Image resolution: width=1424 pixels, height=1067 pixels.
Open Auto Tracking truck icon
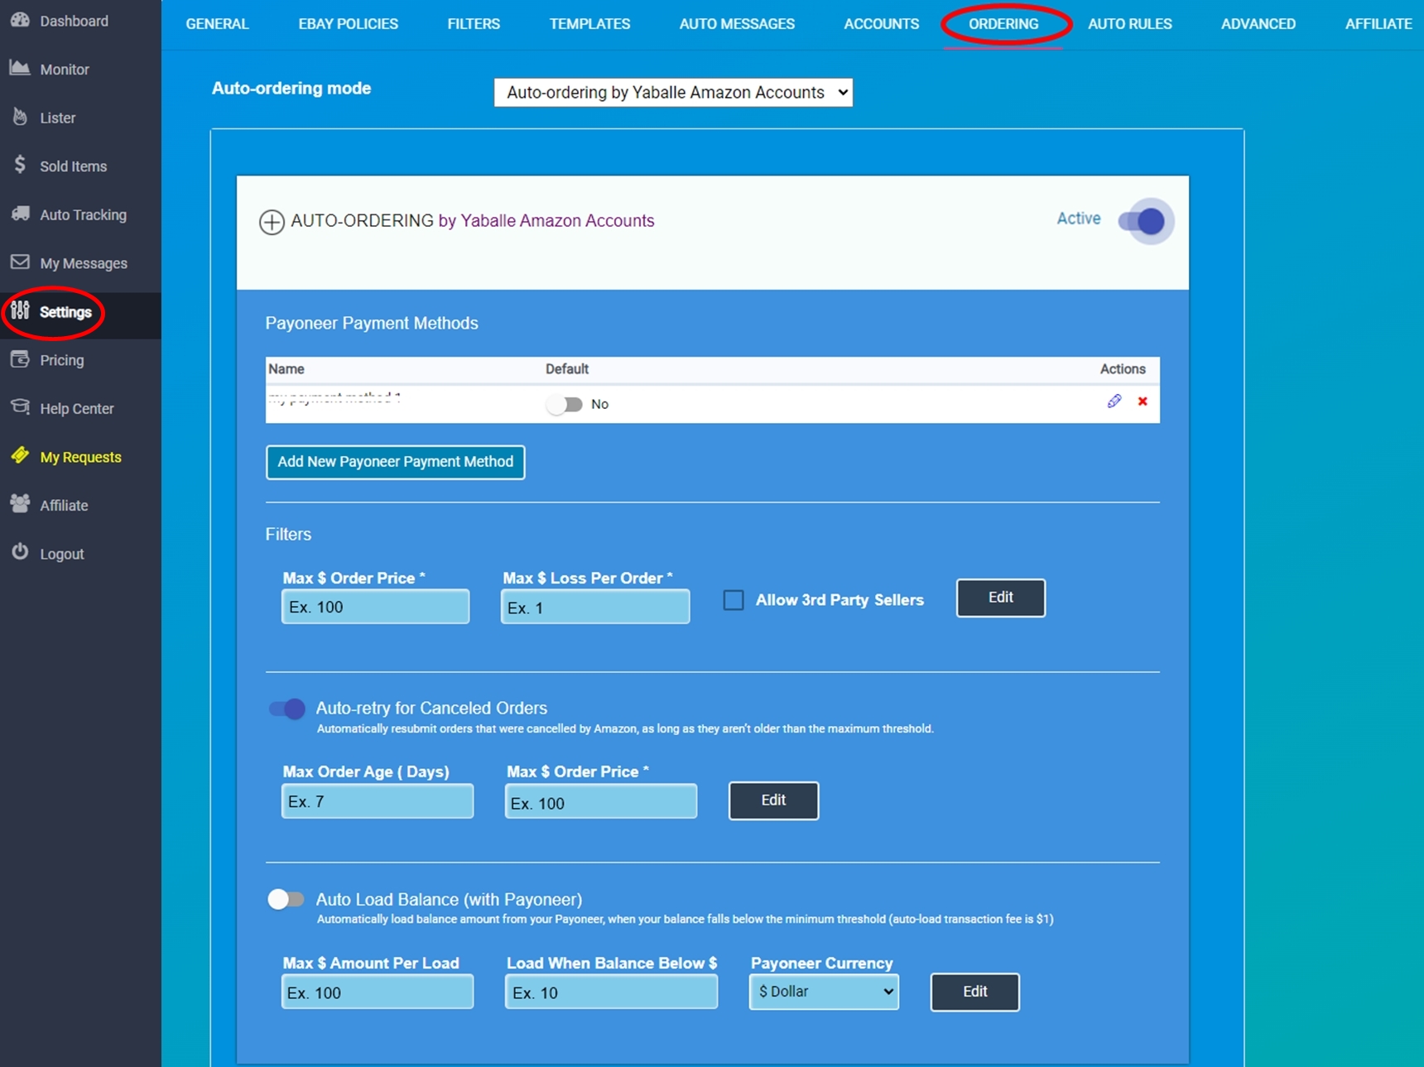[x=20, y=214]
